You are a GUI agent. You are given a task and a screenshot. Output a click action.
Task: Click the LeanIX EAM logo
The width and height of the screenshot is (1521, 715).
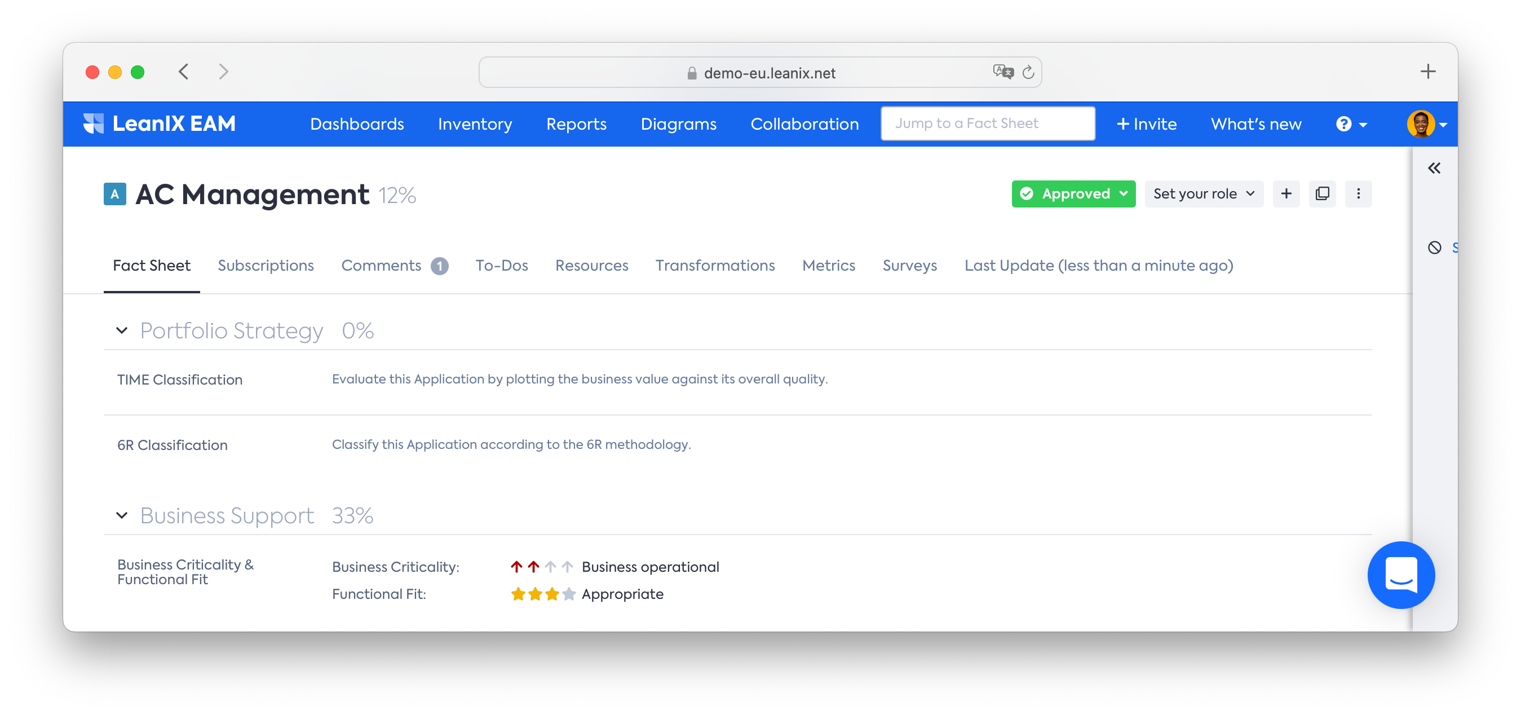click(160, 123)
